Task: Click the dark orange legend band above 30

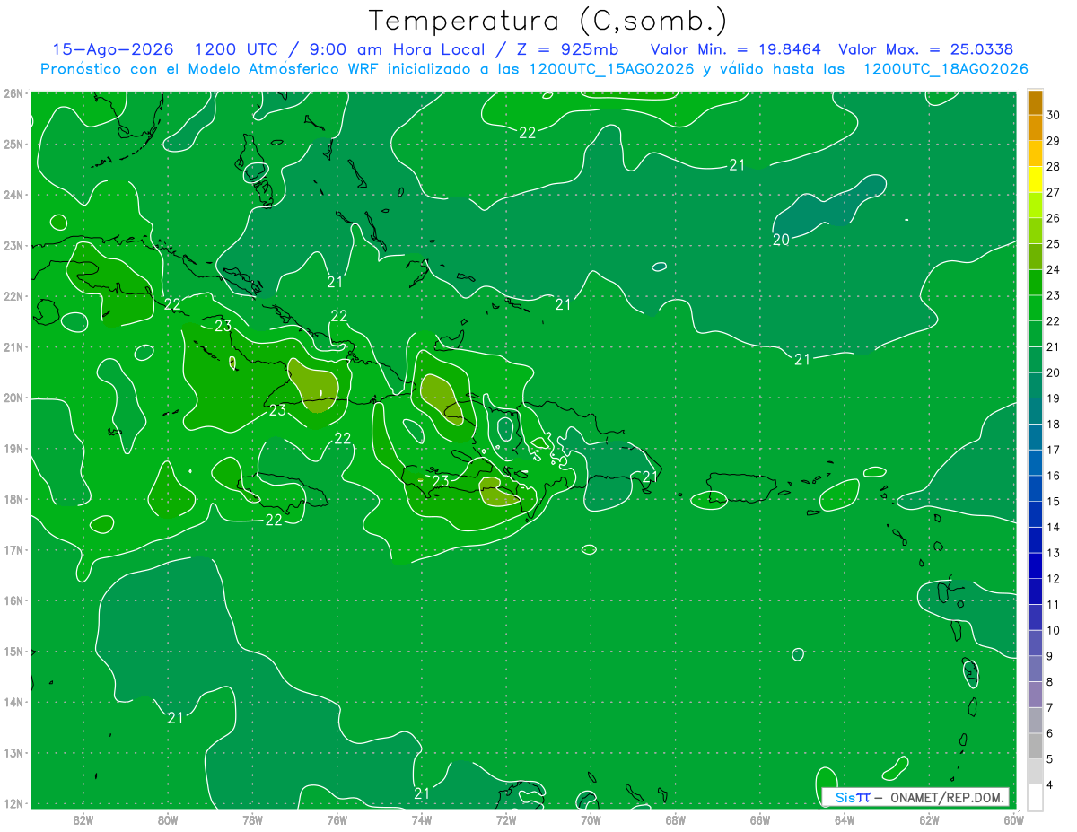Action: coord(1035,103)
